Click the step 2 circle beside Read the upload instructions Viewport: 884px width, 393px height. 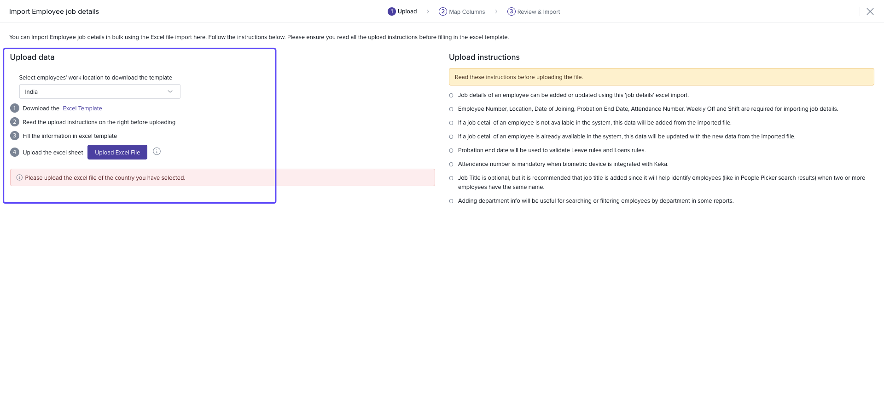point(15,122)
